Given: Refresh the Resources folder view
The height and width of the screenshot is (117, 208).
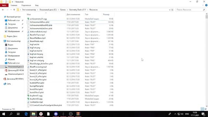Looking at the screenshot, I should pyautogui.click(x=172, y=10).
